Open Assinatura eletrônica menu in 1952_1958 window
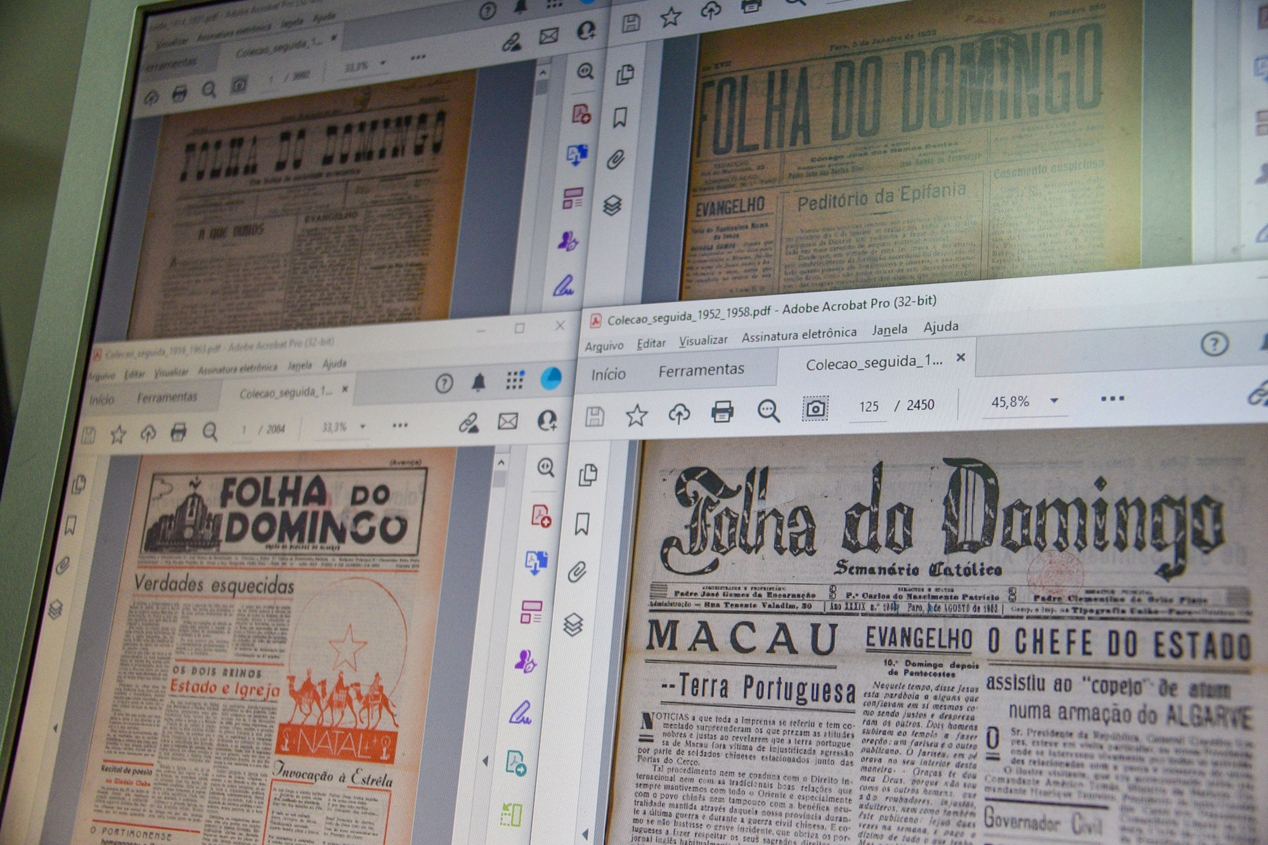 799,334
